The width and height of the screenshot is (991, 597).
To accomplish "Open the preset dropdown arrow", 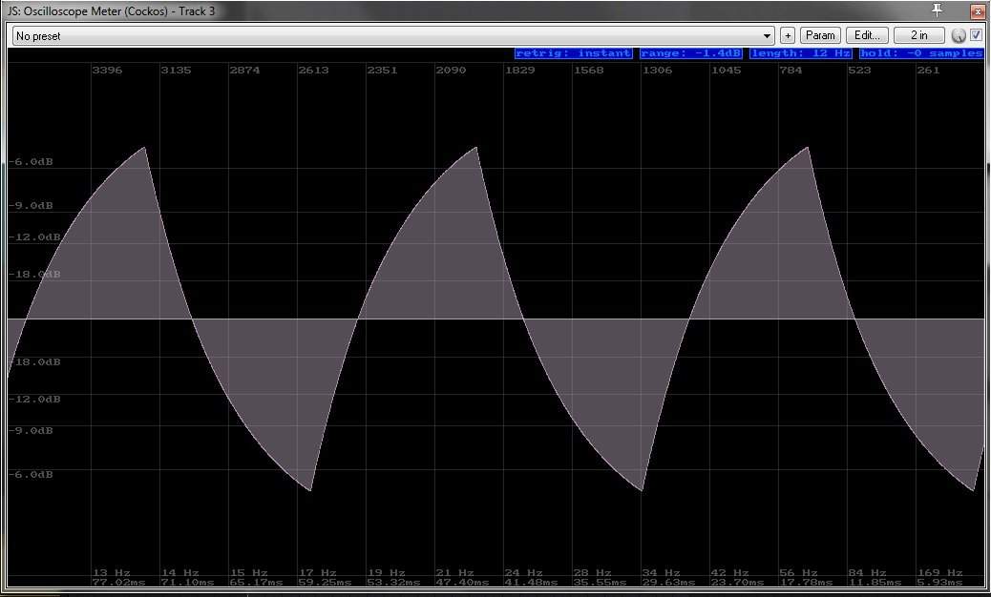I will pos(768,35).
